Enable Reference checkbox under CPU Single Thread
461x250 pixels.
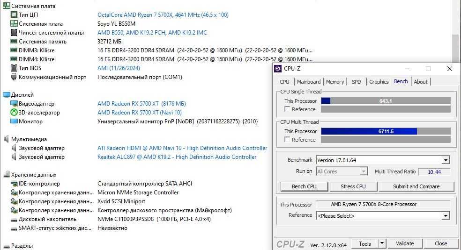pos(287,109)
